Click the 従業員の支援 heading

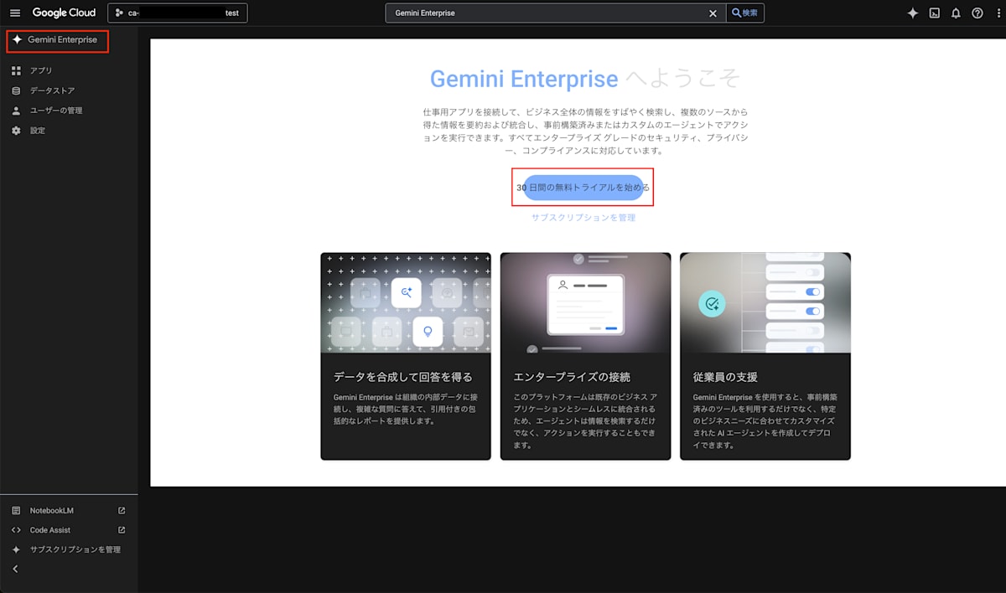725,377
